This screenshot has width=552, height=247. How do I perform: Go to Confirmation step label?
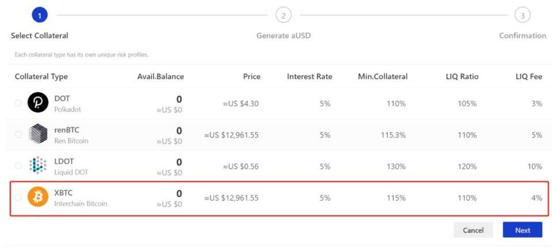pos(522,36)
